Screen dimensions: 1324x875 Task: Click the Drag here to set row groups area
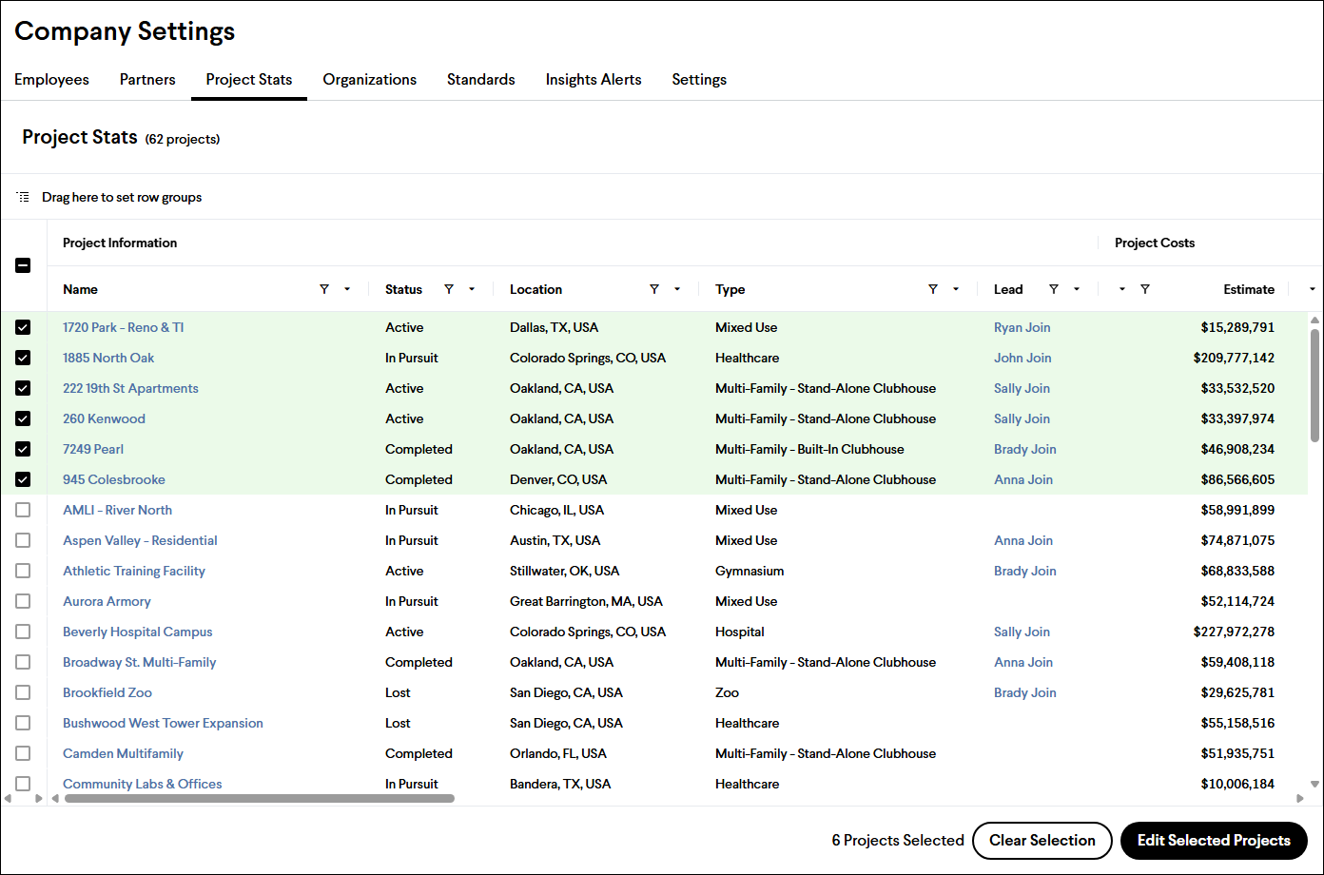(x=122, y=197)
